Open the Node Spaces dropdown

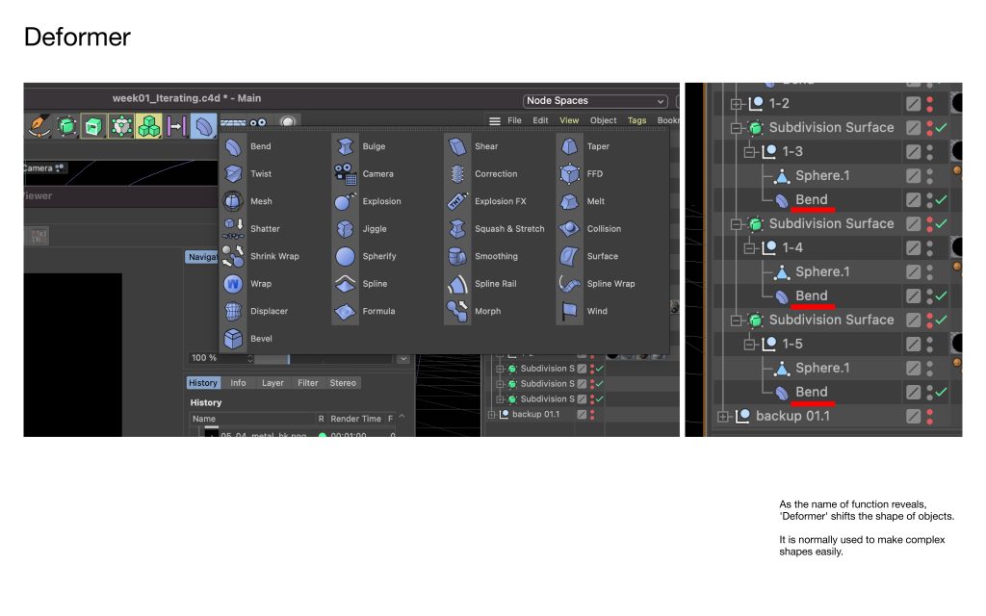595,101
